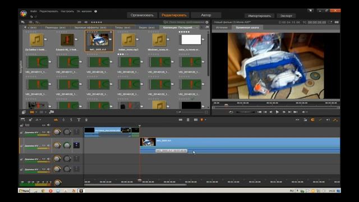Click the scene detection icon under the library

pos(52,112)
